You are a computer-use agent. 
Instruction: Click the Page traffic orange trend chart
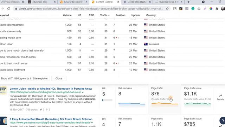165,104
